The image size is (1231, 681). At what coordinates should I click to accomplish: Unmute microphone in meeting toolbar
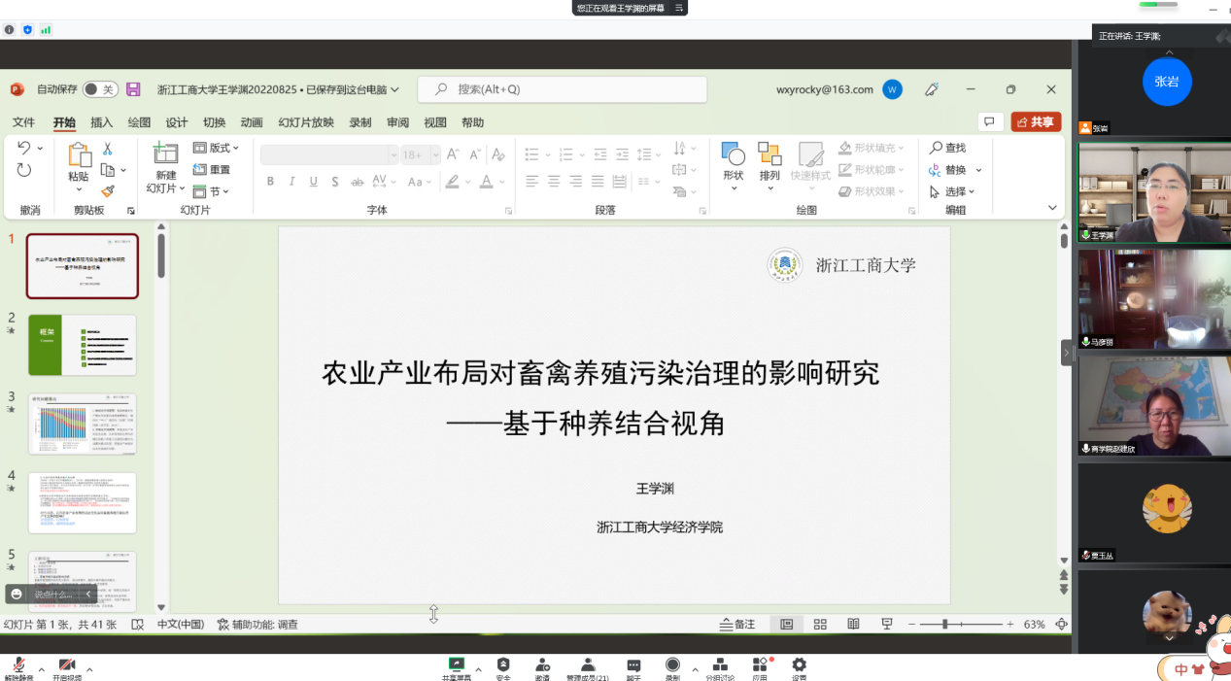[17, 665]
